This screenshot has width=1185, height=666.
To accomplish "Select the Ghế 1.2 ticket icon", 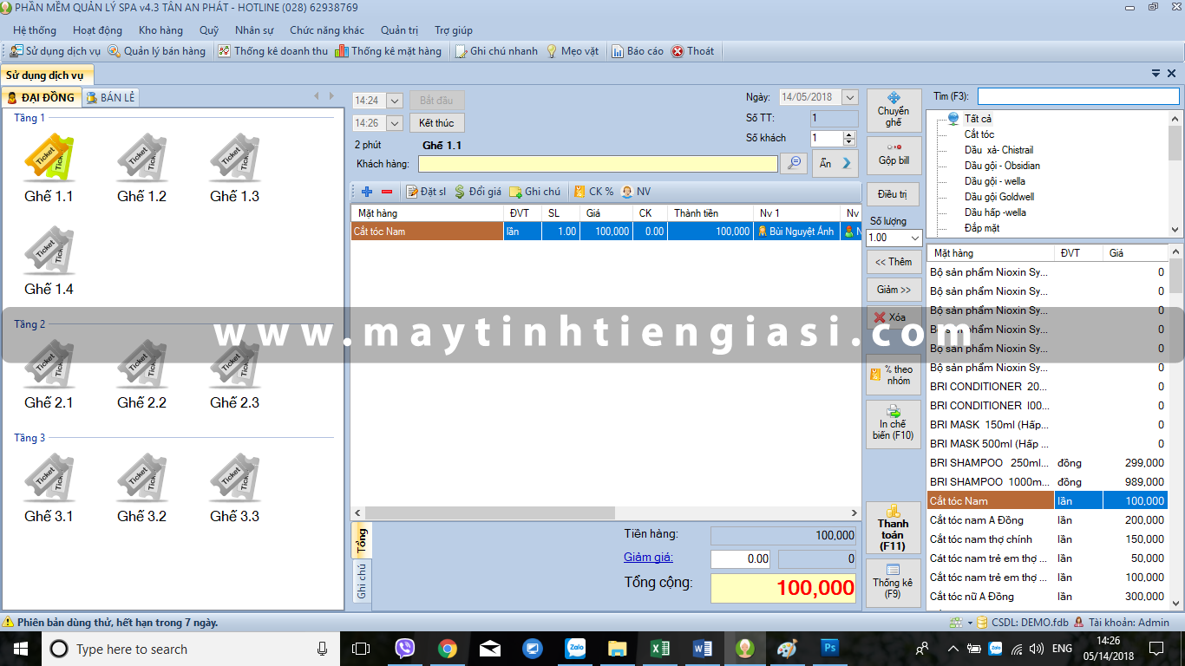I will 141,159.
